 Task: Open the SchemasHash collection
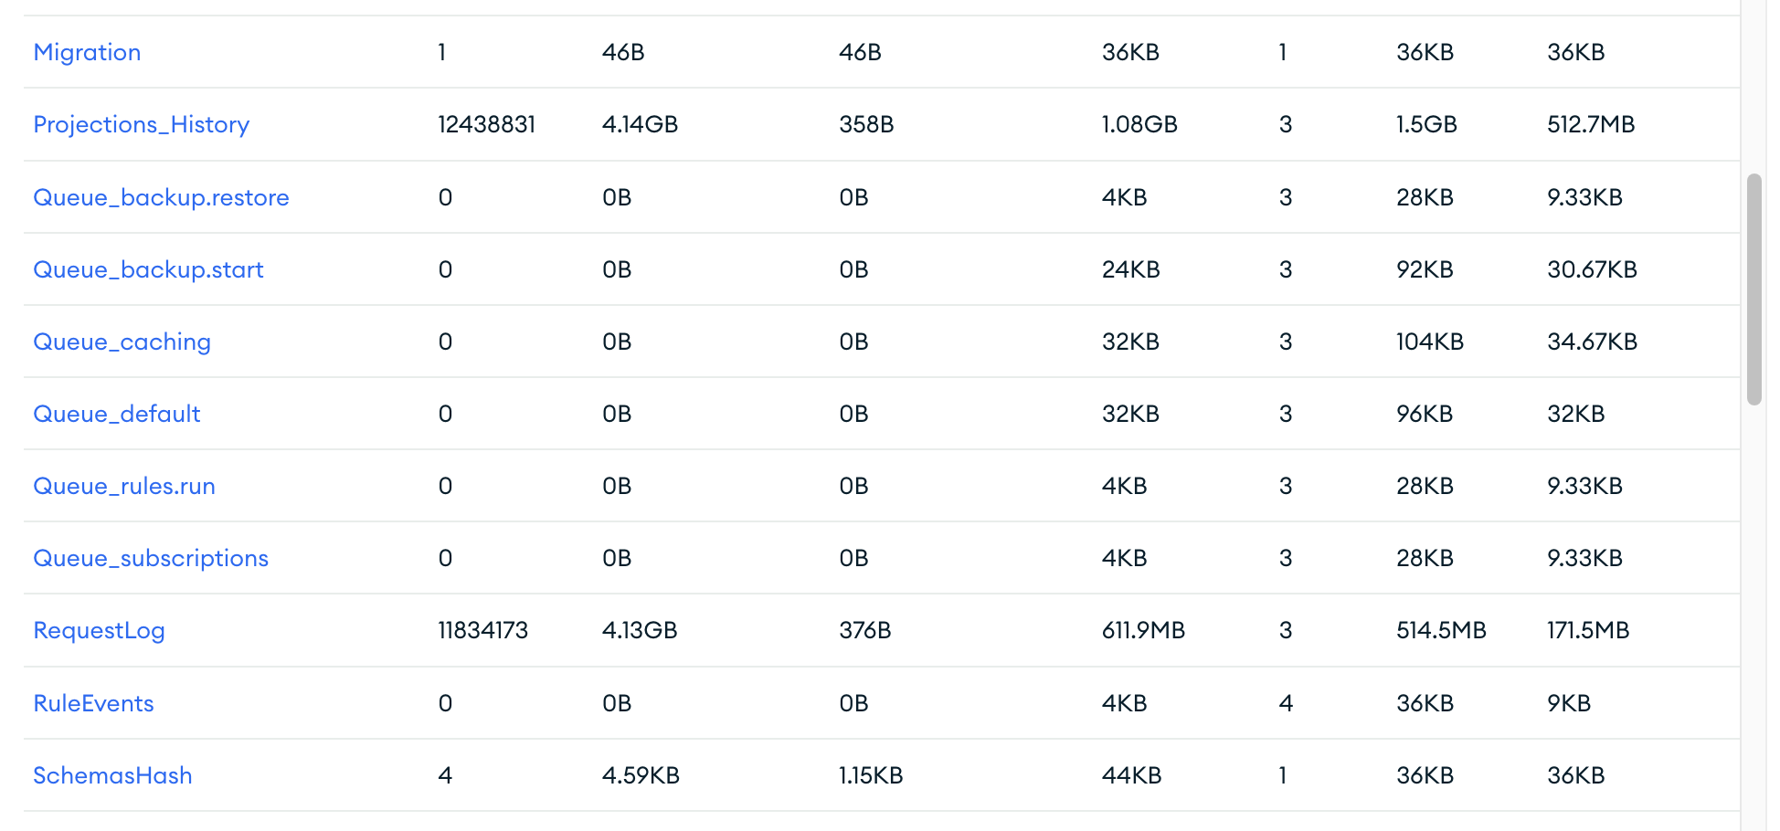(112, 775)
